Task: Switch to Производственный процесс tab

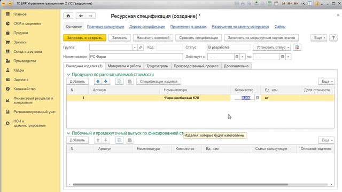Action: point(196,66)
